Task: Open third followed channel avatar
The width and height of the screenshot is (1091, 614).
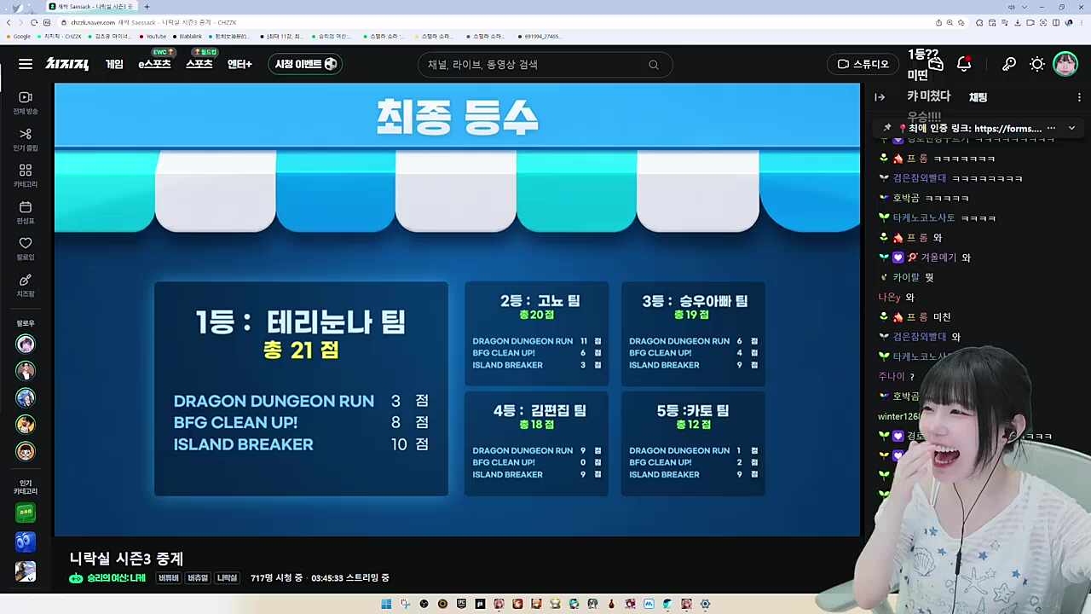Action: pos(26,397)
